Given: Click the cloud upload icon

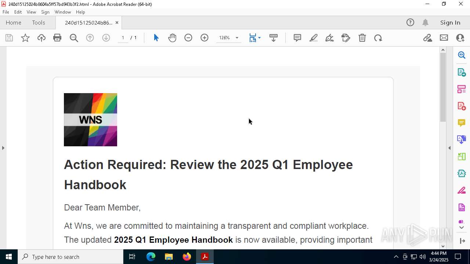Looking at the screenshot, I should pos(41,38).
